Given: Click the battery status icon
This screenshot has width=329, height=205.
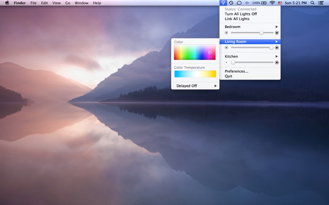Looking at the screenshot, I should (x=264, y=3).
